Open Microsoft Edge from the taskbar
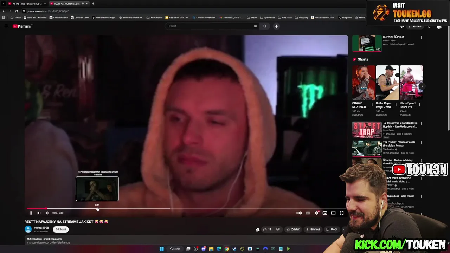This screenshot has width=450, height=253. click(x=219, y=249)
